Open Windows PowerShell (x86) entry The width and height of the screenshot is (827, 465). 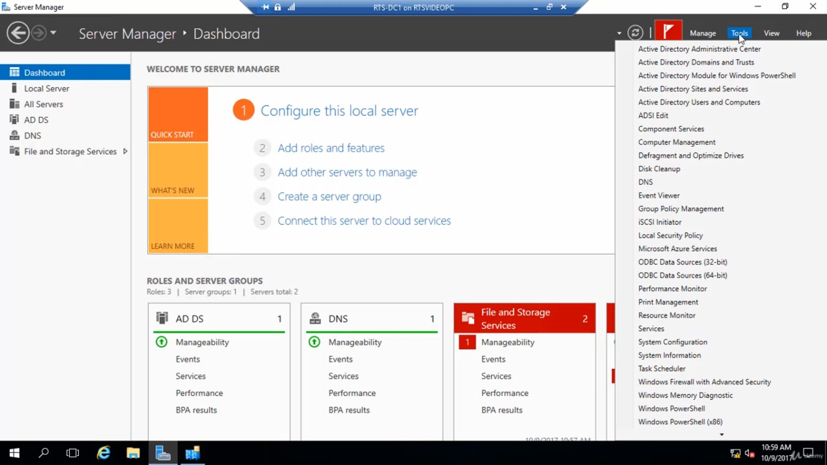[680, 422]
